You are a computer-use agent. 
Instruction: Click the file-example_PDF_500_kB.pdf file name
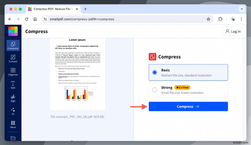[77, 117]
